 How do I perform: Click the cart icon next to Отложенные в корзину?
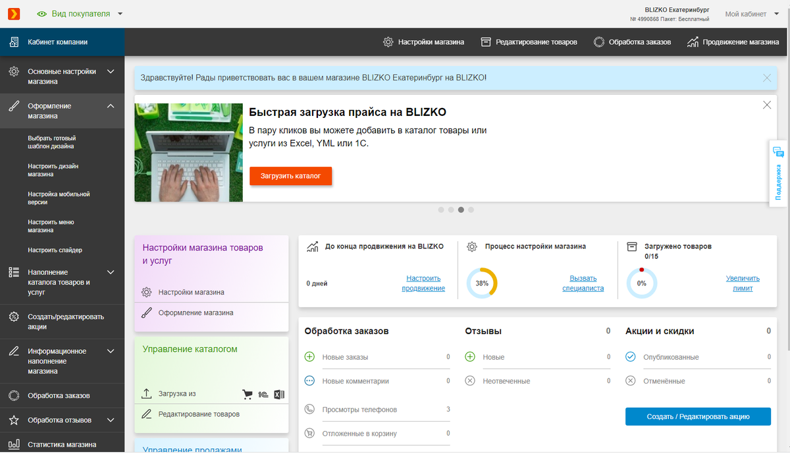310,434
